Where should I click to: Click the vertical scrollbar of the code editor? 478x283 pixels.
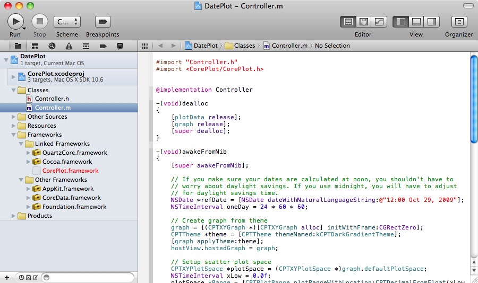tap(474, 99)
